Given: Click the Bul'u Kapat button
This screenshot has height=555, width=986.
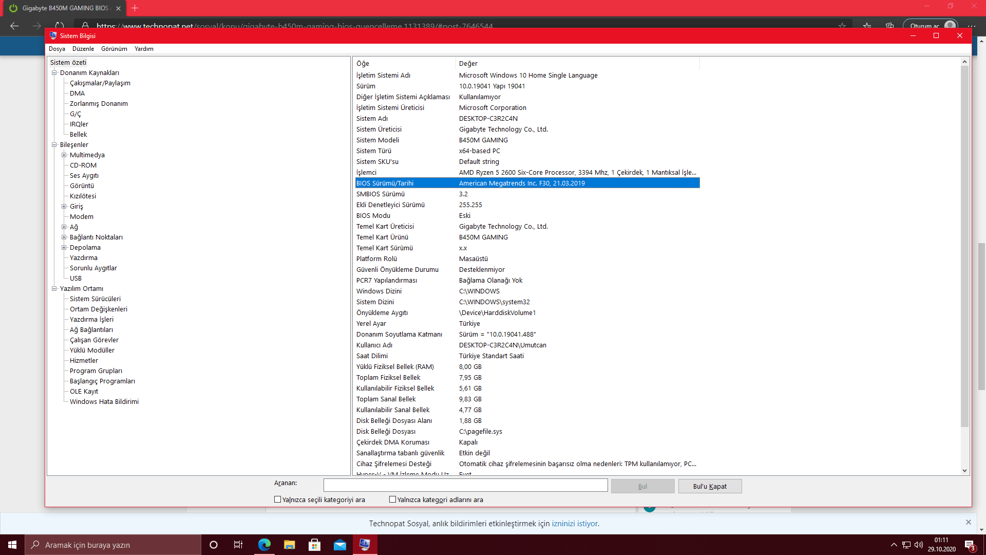Looking at the screenshot, I should 710,486.
